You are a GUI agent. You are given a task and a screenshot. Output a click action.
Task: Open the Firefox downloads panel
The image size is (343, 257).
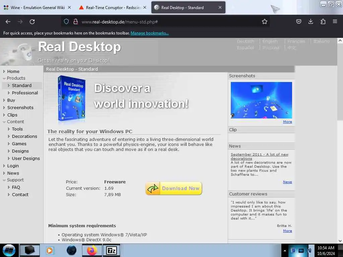pos(311,21)
